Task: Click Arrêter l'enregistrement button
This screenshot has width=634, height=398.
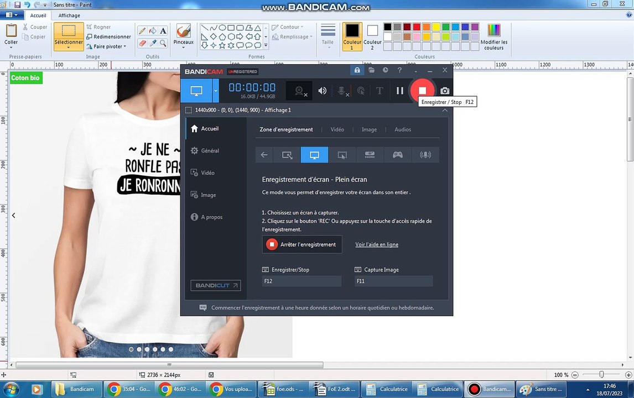Action: point(302,244)
